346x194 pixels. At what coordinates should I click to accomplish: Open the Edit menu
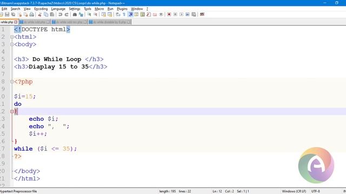click(x=4, y=9)
